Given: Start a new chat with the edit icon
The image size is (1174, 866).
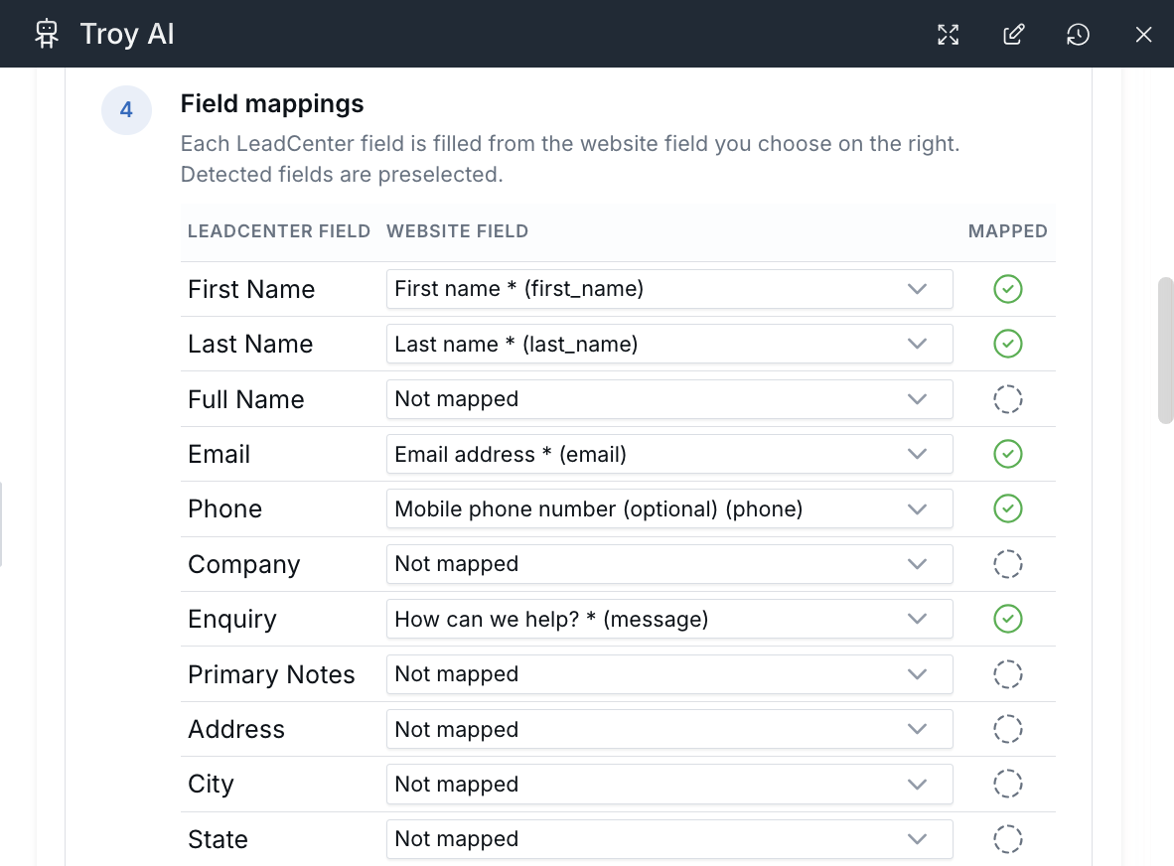Looking at the screenshot, I should (x=1014, y=35).
